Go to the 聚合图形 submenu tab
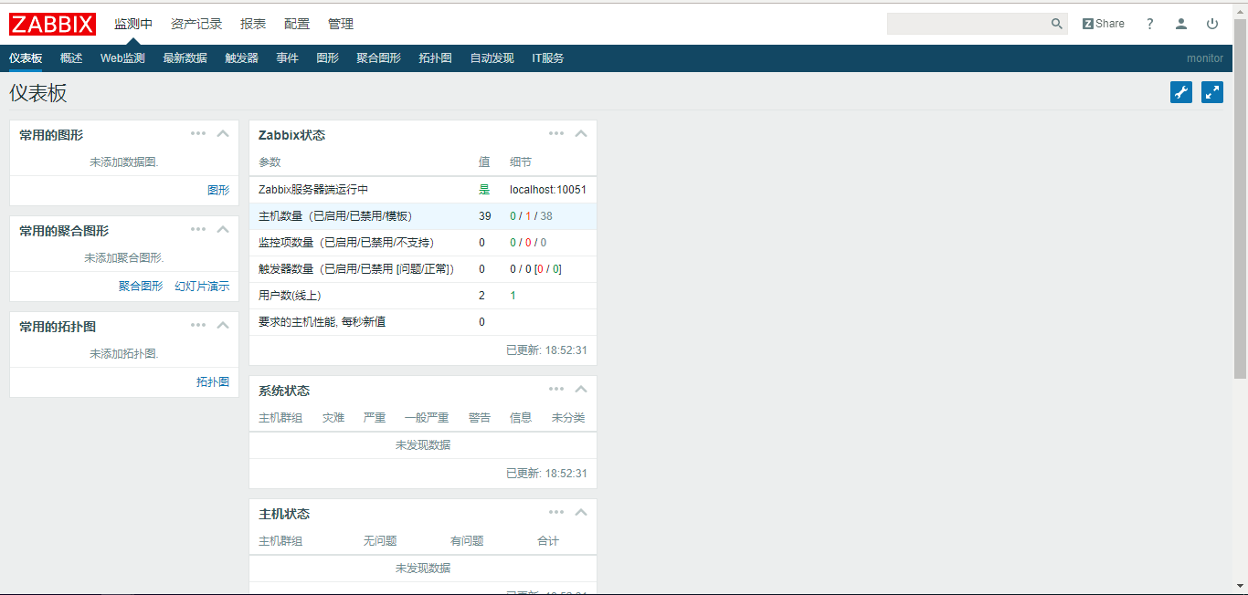 378,58
